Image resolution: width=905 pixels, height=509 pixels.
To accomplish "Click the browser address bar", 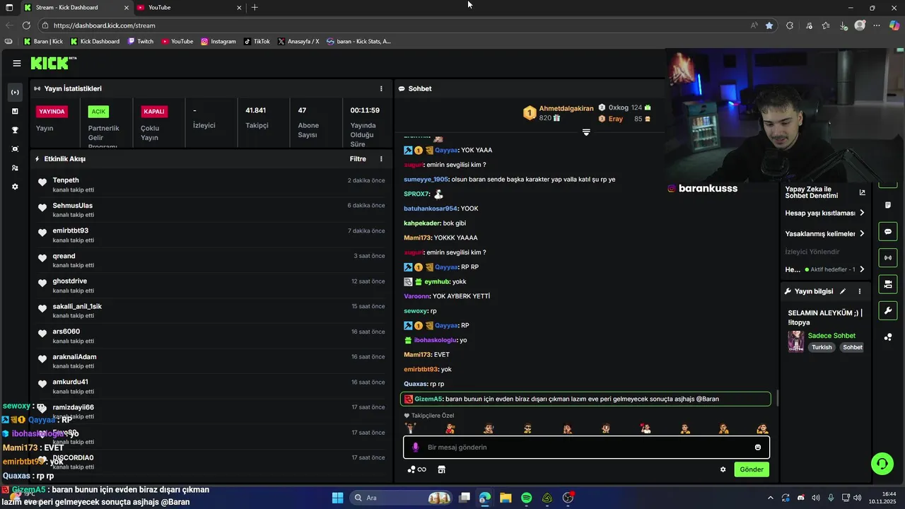I will (x=399, y=25).
